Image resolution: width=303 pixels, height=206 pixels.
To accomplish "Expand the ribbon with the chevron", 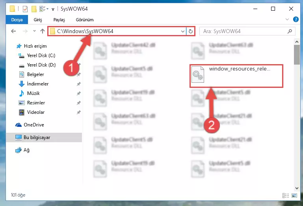I will point(287,19).
